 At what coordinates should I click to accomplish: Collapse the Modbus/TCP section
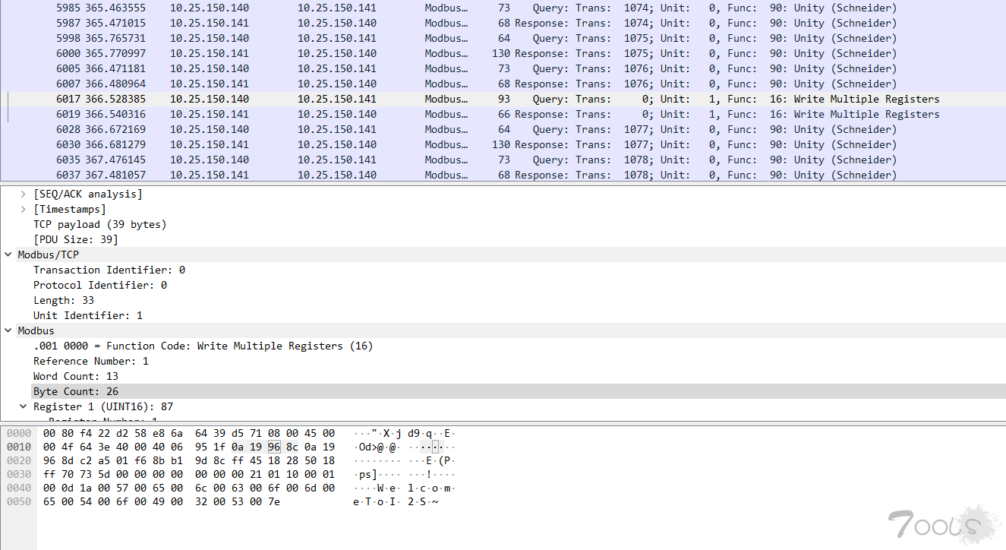[x=8, y=254]
